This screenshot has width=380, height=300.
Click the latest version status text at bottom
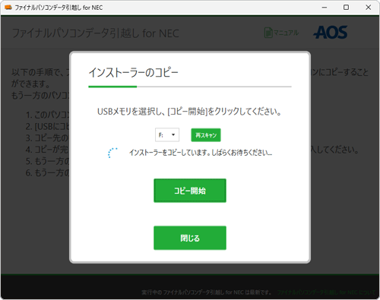[207, 292]
